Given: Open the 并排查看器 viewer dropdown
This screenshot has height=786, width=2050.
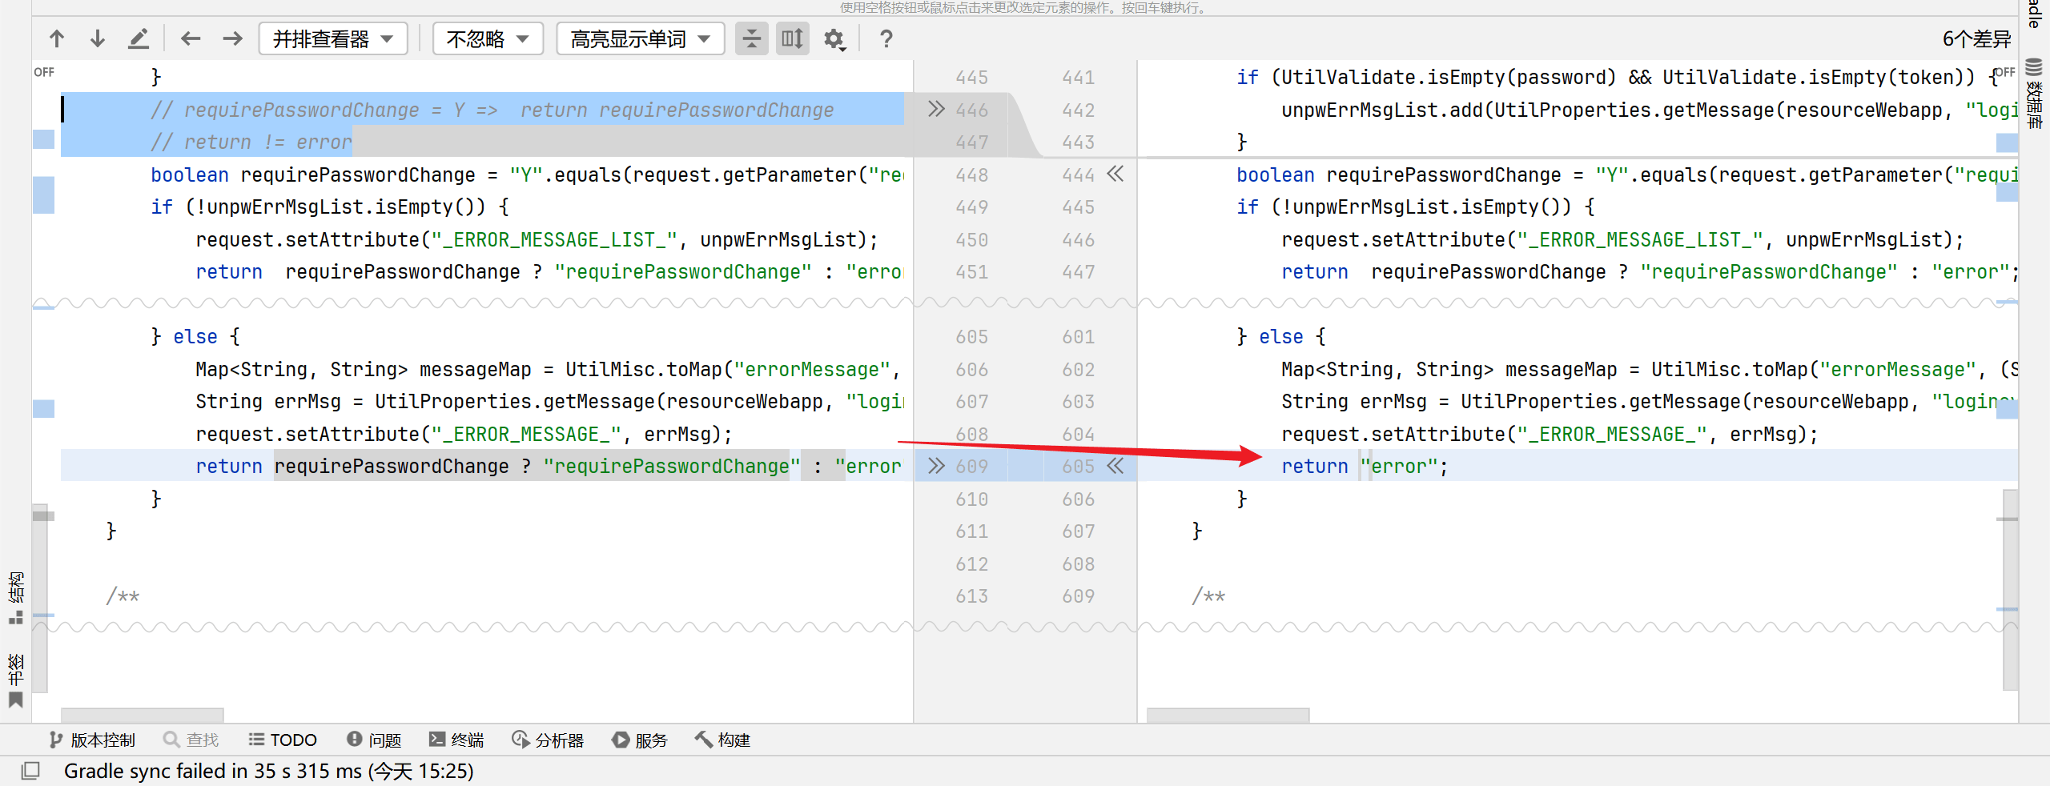Looking at the screenshot, I should (333, 38).
